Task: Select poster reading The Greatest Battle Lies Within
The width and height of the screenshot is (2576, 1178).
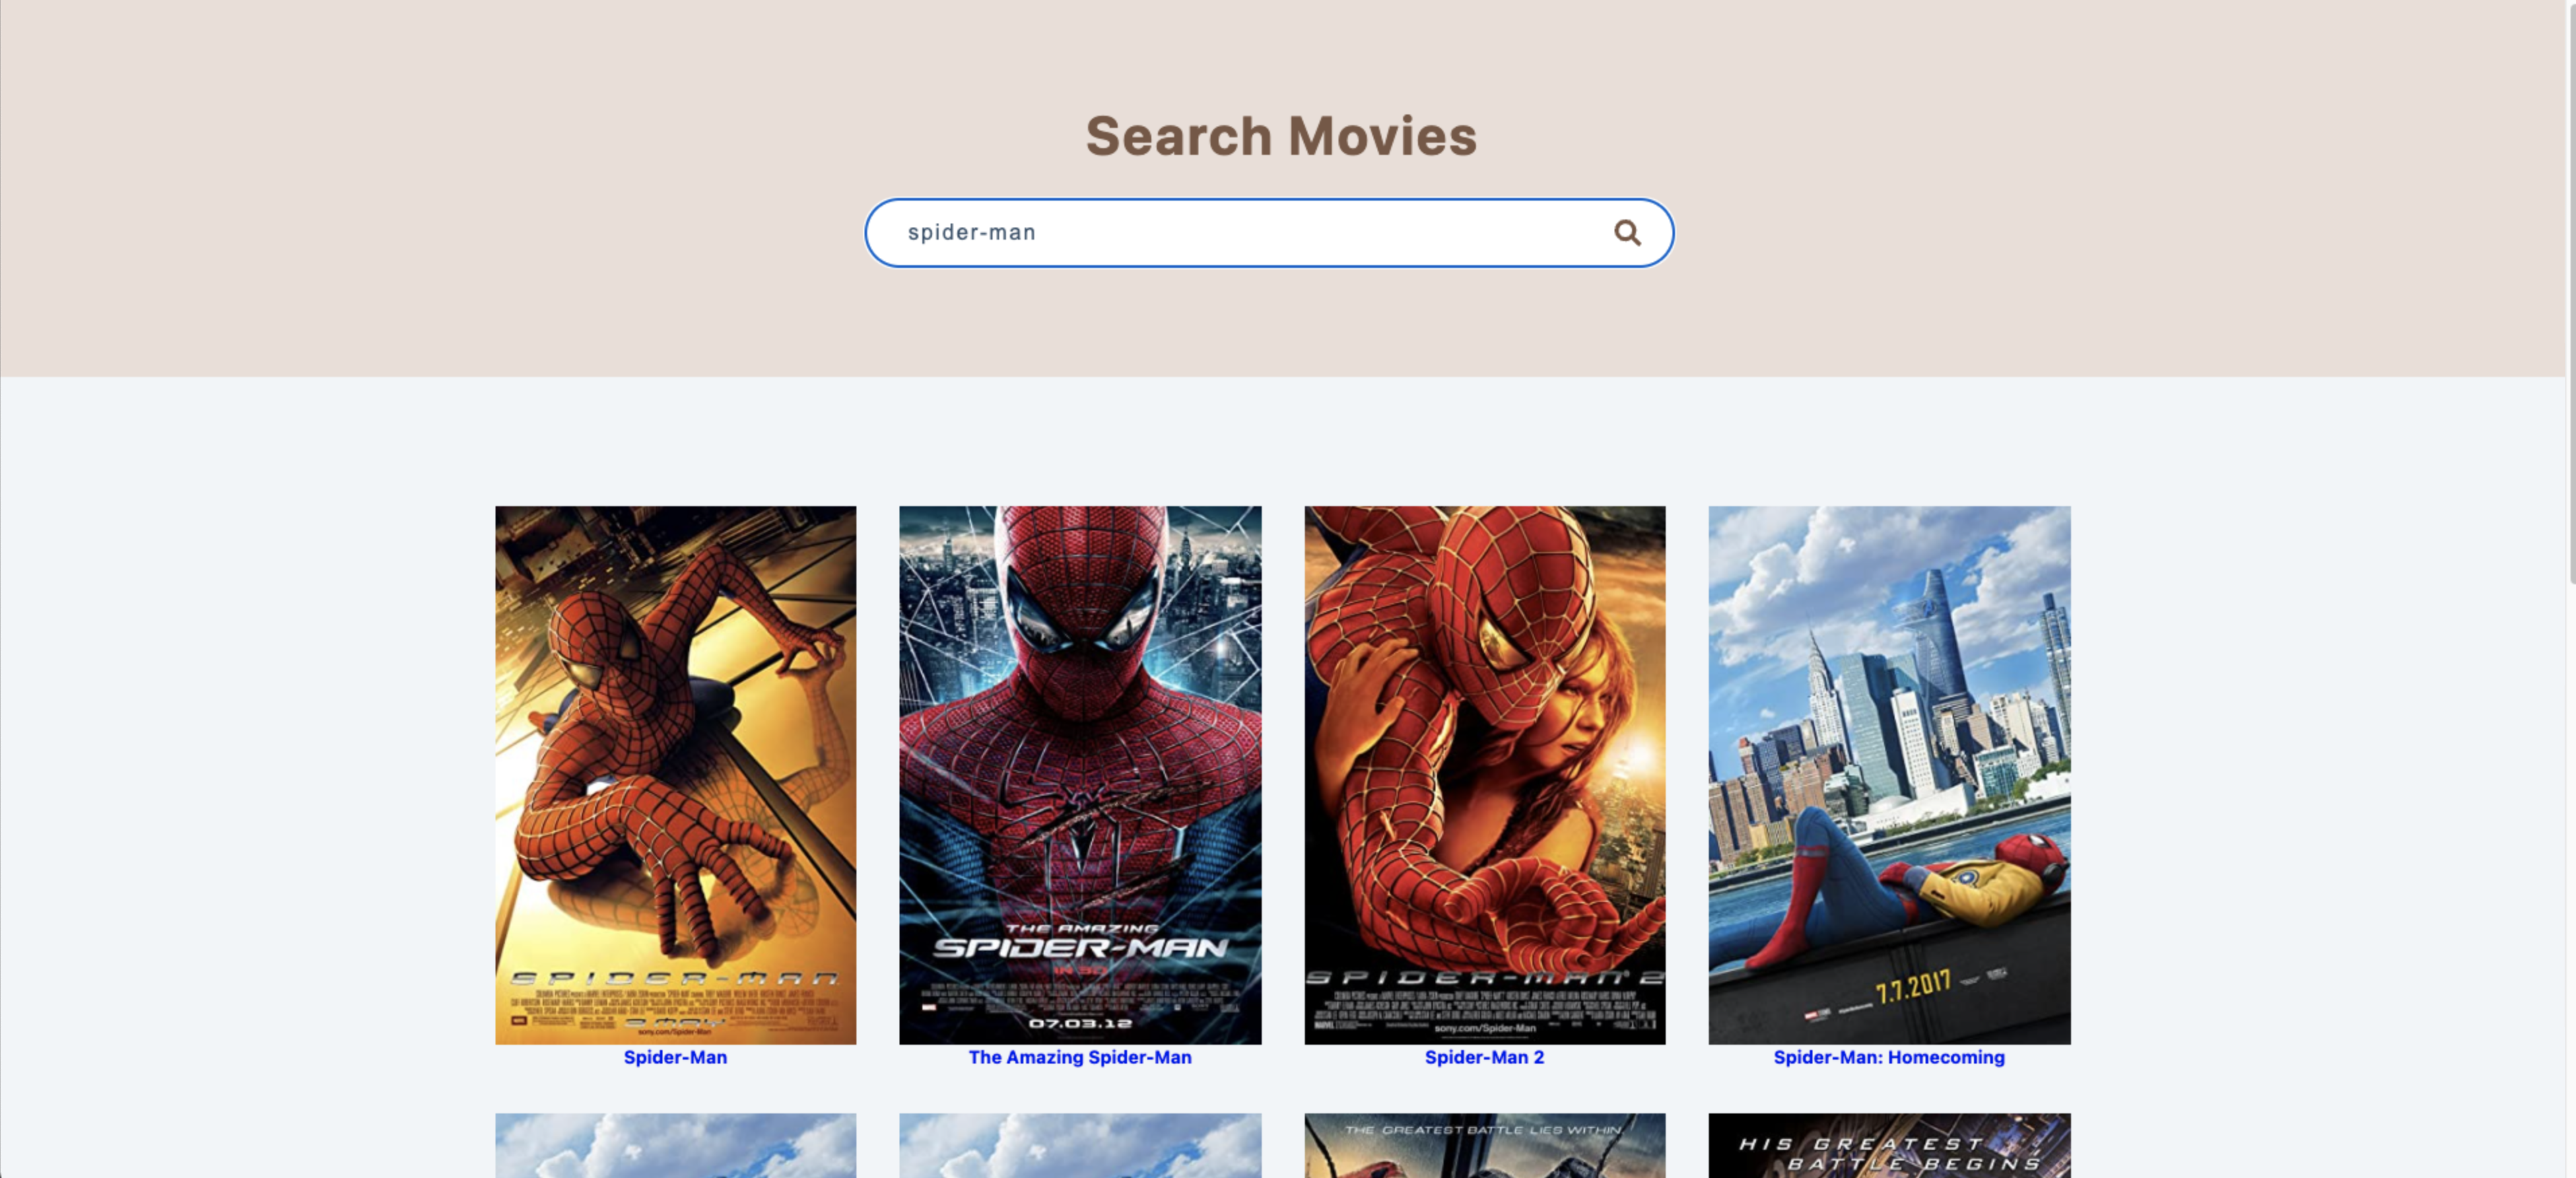Action: 1484,1146
